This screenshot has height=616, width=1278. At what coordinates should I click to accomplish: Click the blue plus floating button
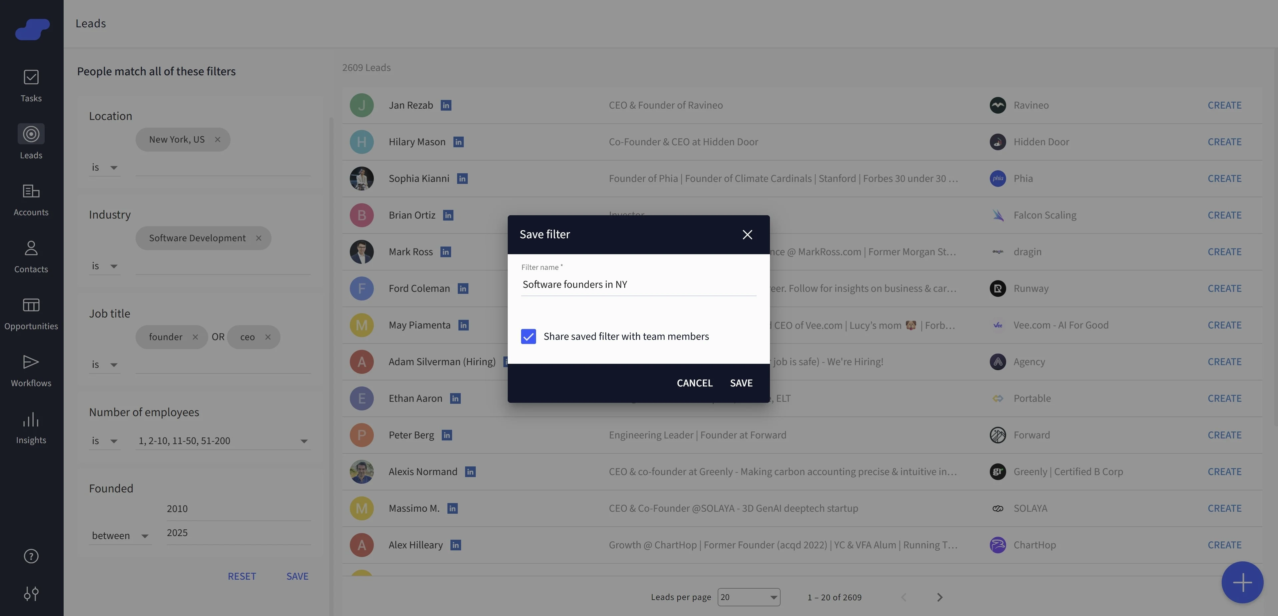click(1242, 582)
